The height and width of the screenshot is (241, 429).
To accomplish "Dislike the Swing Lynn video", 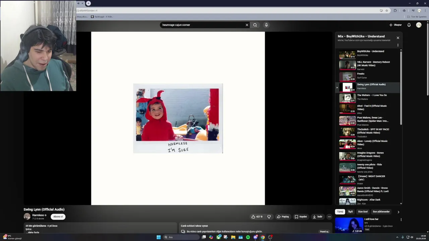I will (269, 217).
